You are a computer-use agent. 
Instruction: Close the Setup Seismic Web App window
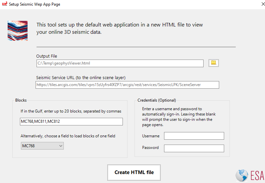tap(257, 5)
